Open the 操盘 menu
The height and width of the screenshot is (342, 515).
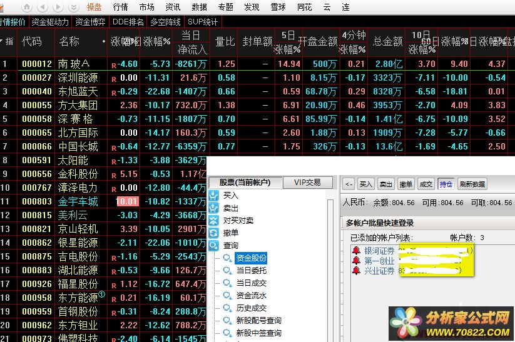tap(94, 7)
